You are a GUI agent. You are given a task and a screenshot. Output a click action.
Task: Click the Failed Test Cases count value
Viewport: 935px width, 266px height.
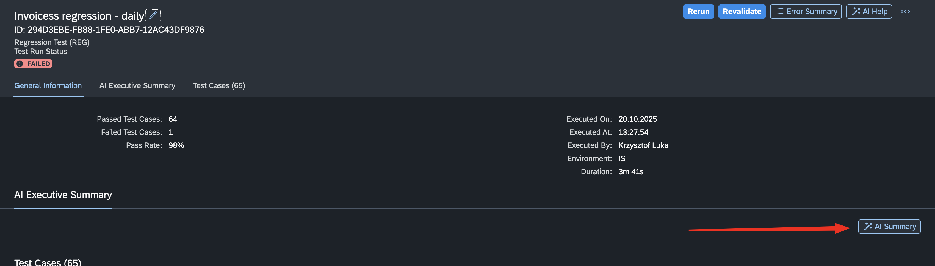pyautogui.click(x=171, y=132)
